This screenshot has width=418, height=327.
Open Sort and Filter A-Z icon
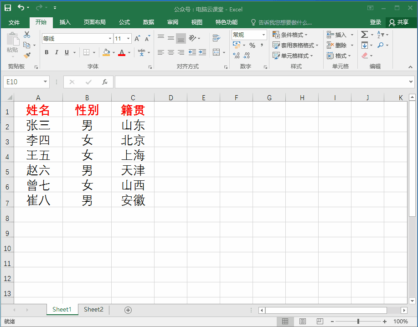pyautogui.click(x=381, y=35)
